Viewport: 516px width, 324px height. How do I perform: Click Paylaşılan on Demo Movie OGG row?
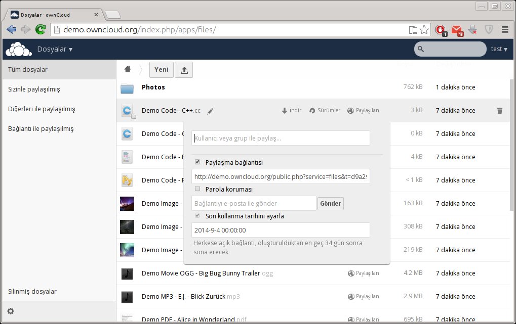[x=363, y=273]
